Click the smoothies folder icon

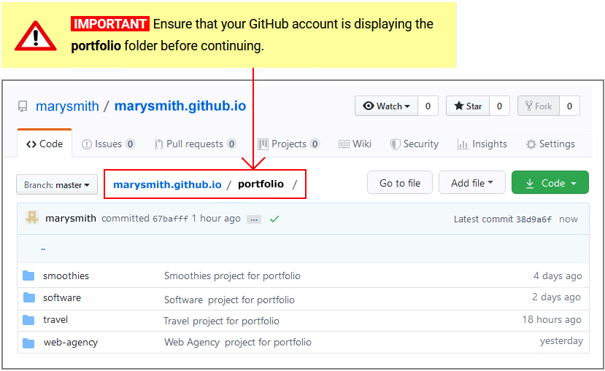[28, 276]
